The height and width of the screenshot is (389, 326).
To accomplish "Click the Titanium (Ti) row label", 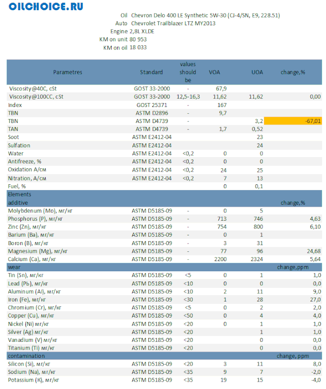I will tap(31, 348).
